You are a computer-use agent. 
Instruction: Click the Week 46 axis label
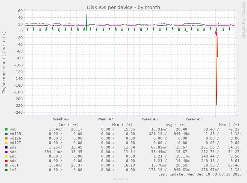(61, 119)
